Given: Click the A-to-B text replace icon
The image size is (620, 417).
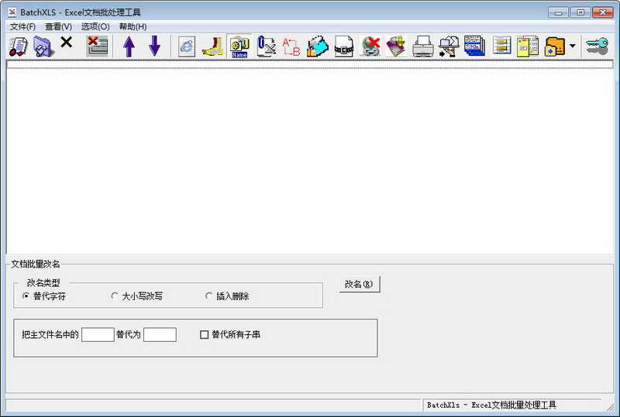Looking at the screenshot, I should (291, 46).
